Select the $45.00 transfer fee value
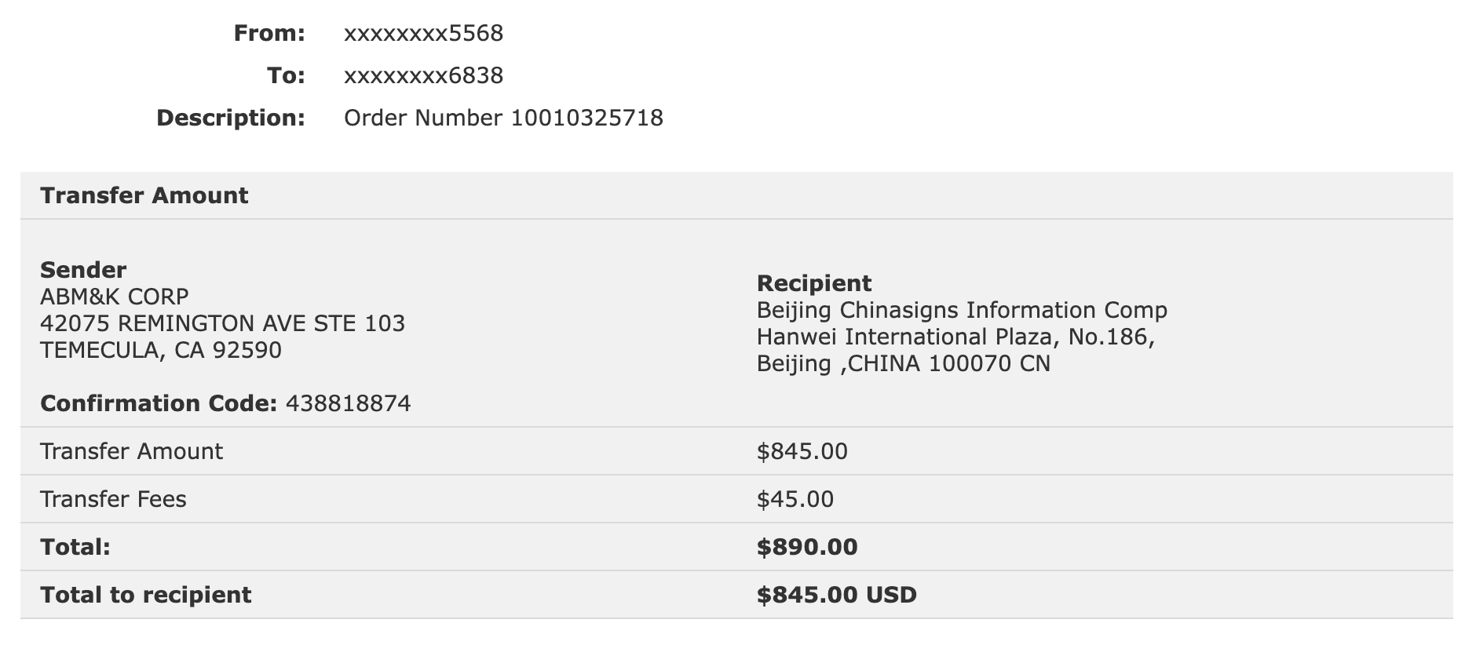This screenshot has height=645, width=1476. pyautogui.click(x=795, y=499)
